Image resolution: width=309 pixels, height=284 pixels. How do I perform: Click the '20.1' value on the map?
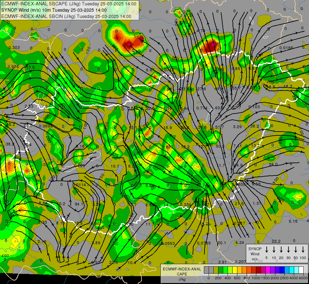[x=222, y=243]
